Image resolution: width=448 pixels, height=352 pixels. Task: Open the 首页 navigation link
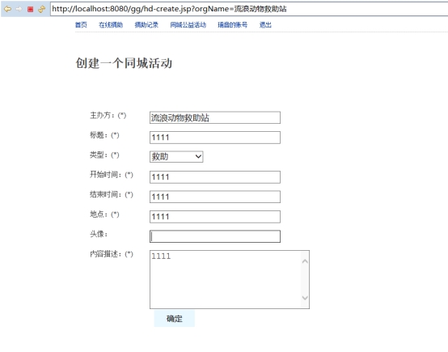pyautogui.click(x=81, y=25)
